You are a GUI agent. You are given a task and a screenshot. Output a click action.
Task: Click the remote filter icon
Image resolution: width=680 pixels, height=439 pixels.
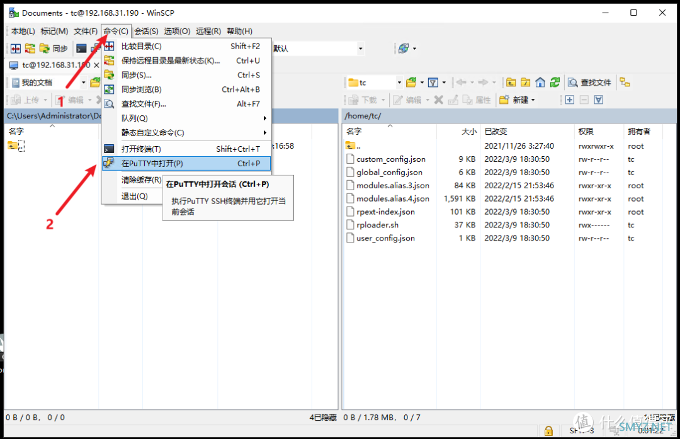tap(433, 83)
